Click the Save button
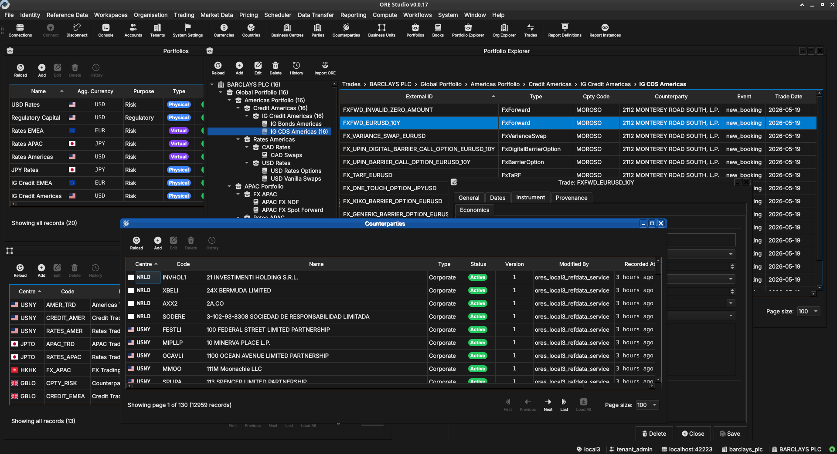 [x=730, y=434]
